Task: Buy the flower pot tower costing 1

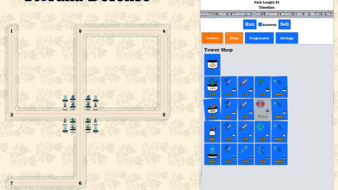Action: click(x=212, y=65)
